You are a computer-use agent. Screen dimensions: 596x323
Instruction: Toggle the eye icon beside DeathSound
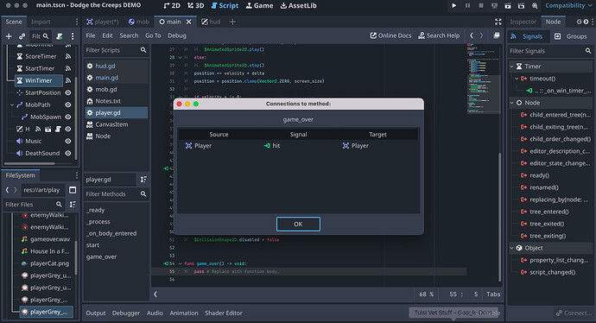pos(68,153)
